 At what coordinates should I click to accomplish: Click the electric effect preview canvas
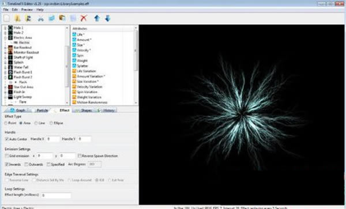tap(242, 115)
